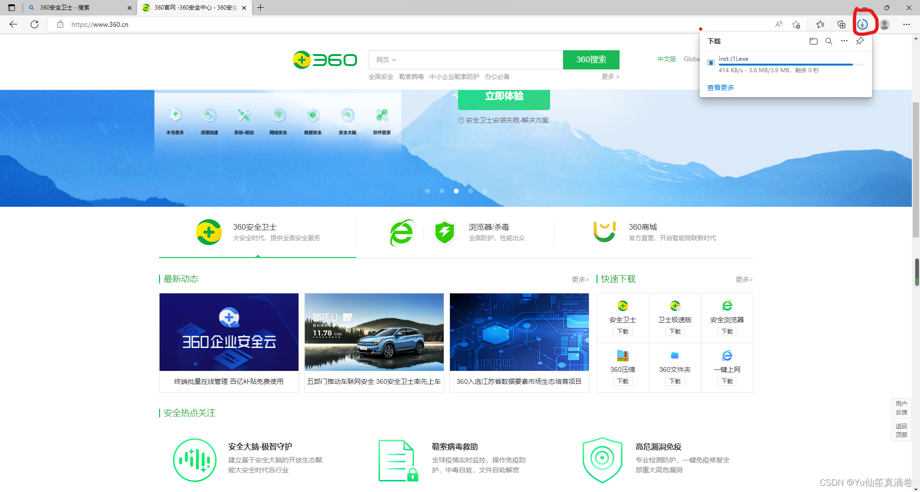Click 查看更多 in Downloads panel
The width and height of the screenshot is (920, 492).
pyautogui.click(x=721, y=88)
